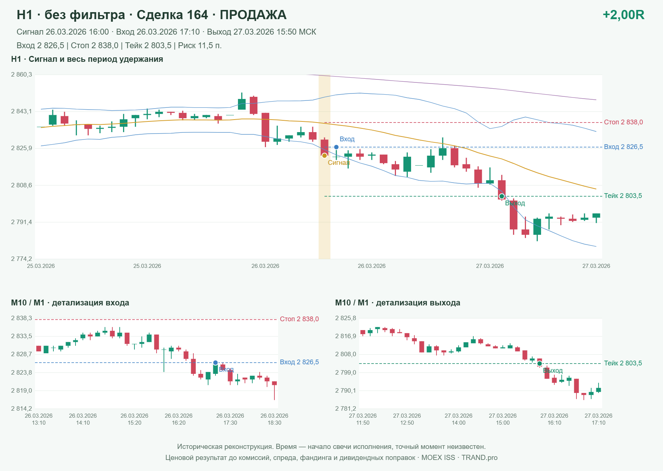663x471 pixels.
Task: Click the 2 808,6 price axis label
Action: (21, 185)
